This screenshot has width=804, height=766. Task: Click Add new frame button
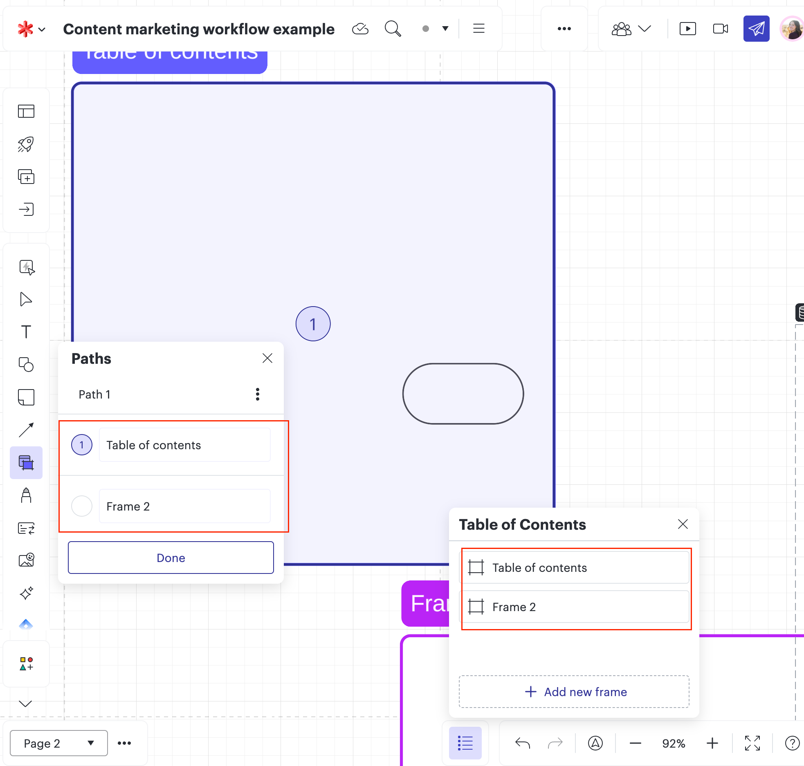574,692
